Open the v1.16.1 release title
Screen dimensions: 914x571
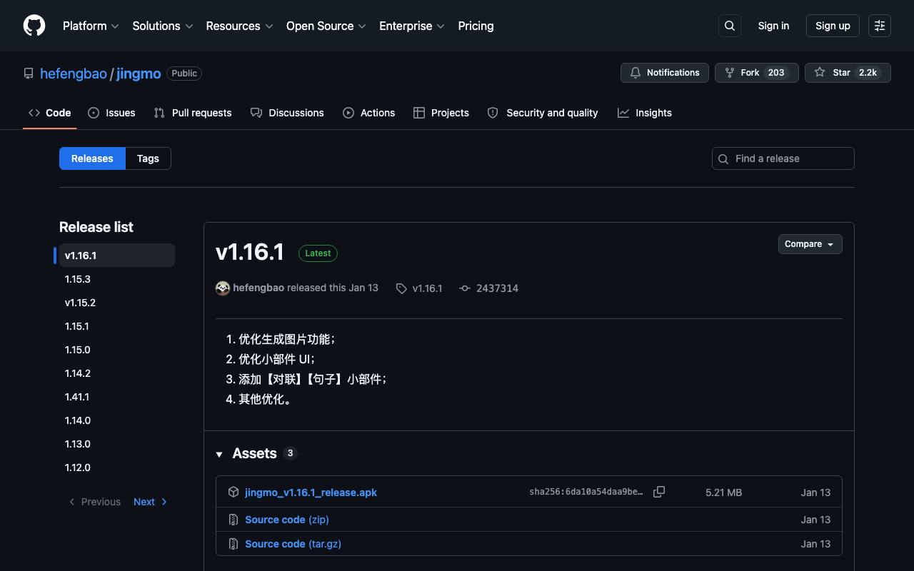point(250,252)
